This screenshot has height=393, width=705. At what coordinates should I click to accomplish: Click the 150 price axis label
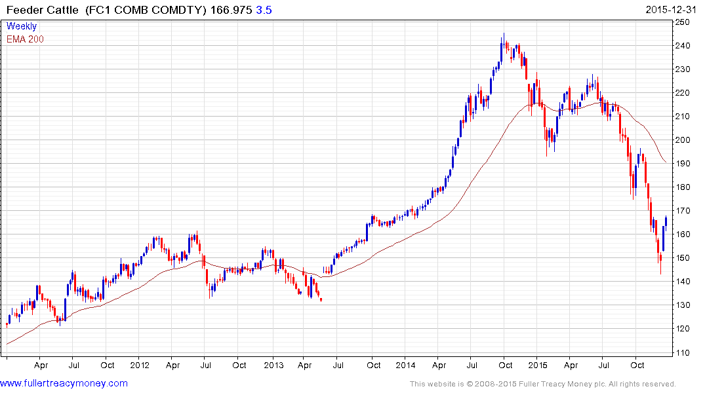pyautogui.click(x=683, y=258)
